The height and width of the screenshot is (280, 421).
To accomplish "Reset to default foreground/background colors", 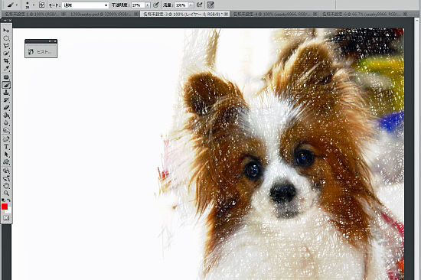I will (4, 200).
